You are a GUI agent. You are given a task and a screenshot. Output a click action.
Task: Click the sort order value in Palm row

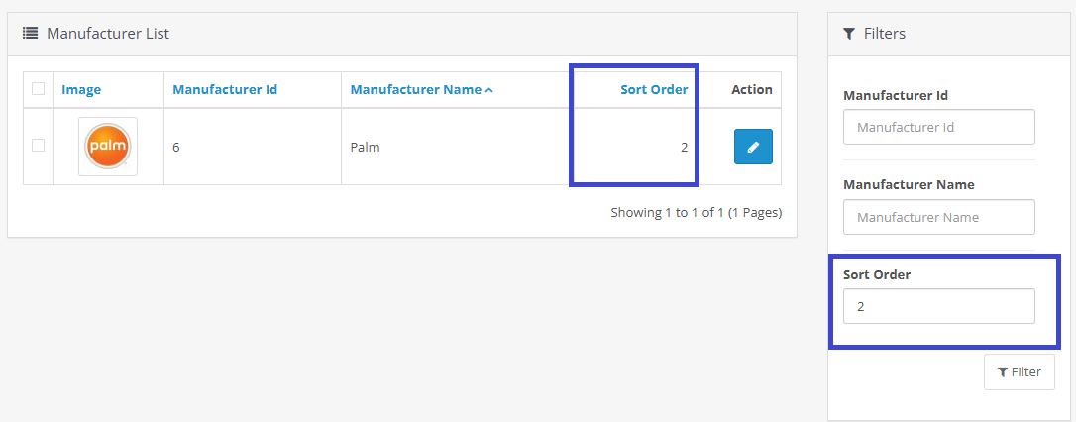tap(684, 148)
